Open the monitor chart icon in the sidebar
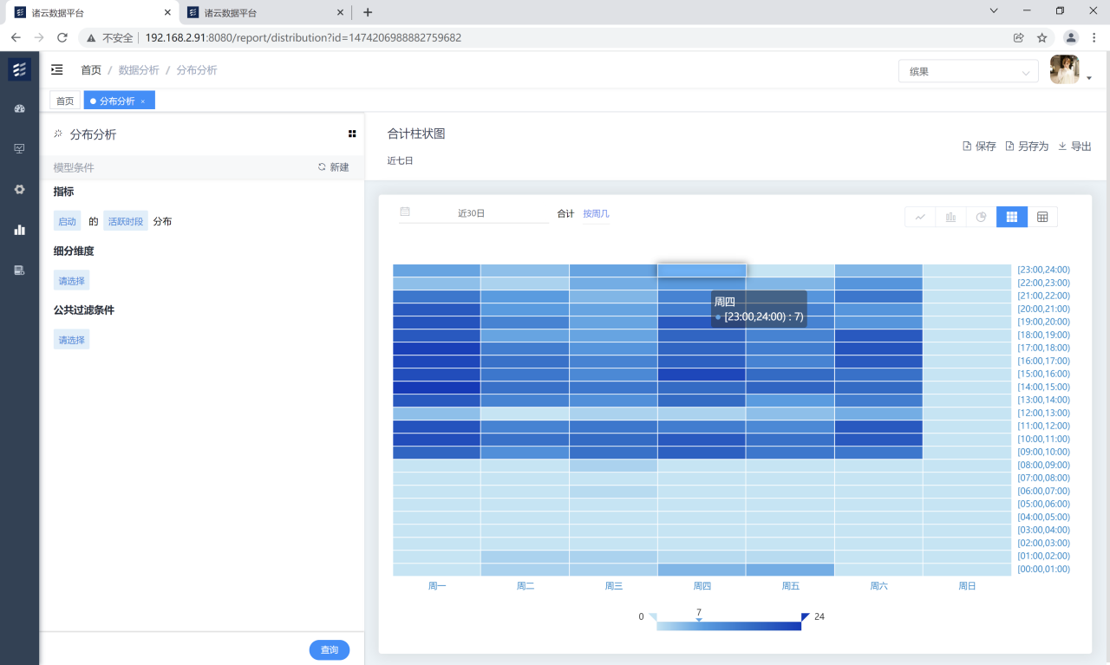The image size is (1110, 665). (x=19, y=149)
